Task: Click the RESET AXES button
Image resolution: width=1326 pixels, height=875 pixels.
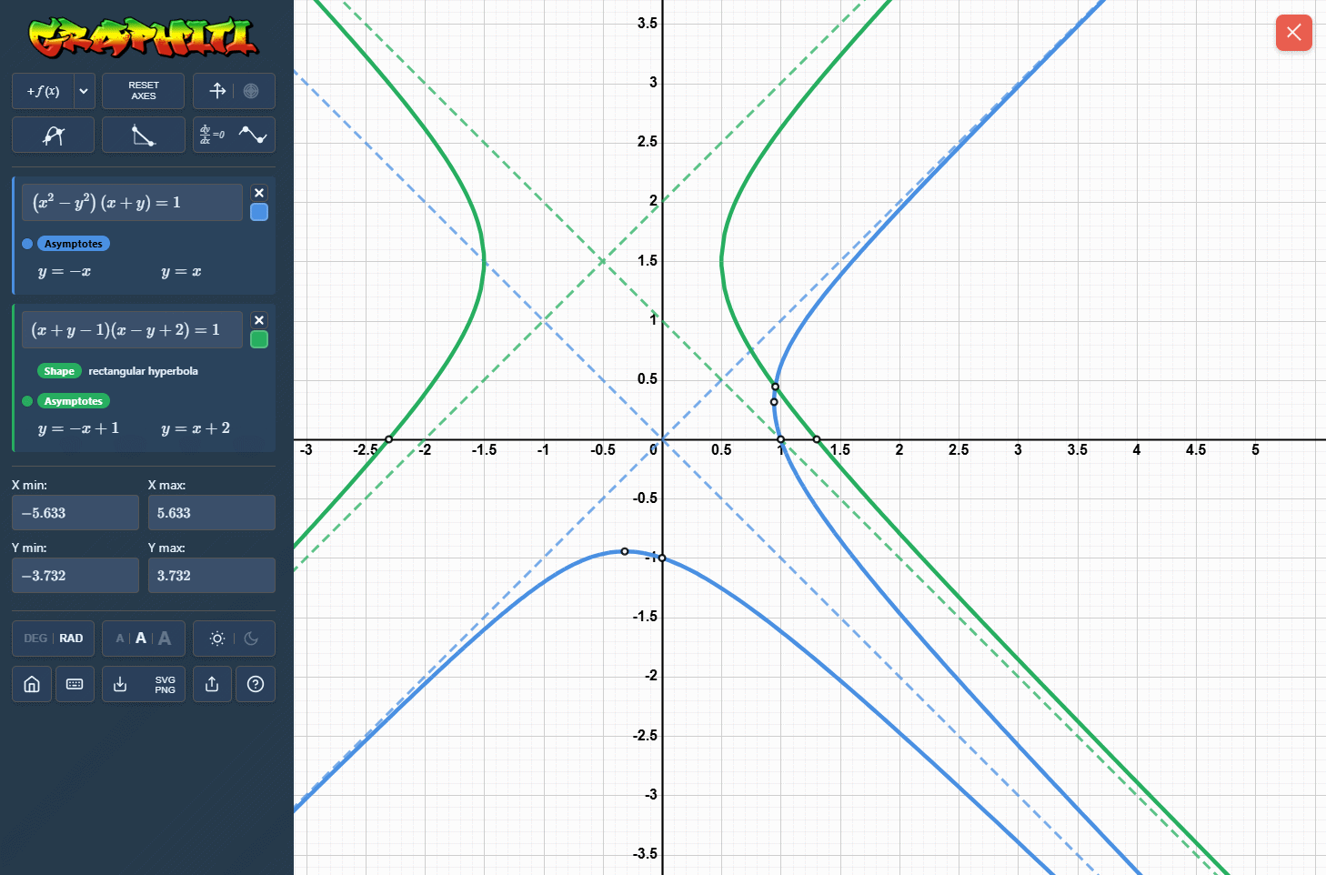Action: (x=144, y=91)
